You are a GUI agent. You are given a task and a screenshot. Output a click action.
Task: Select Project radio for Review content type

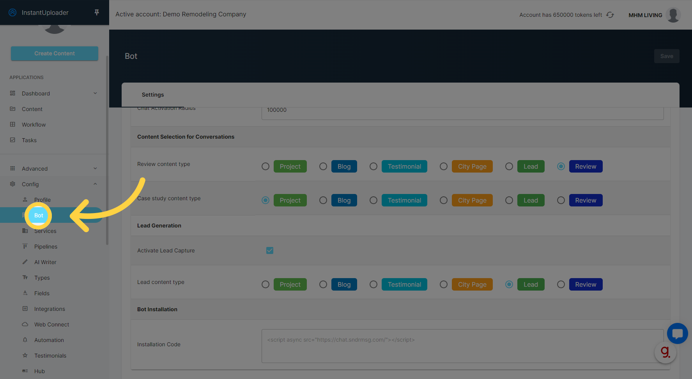click(x=265, y=166)
